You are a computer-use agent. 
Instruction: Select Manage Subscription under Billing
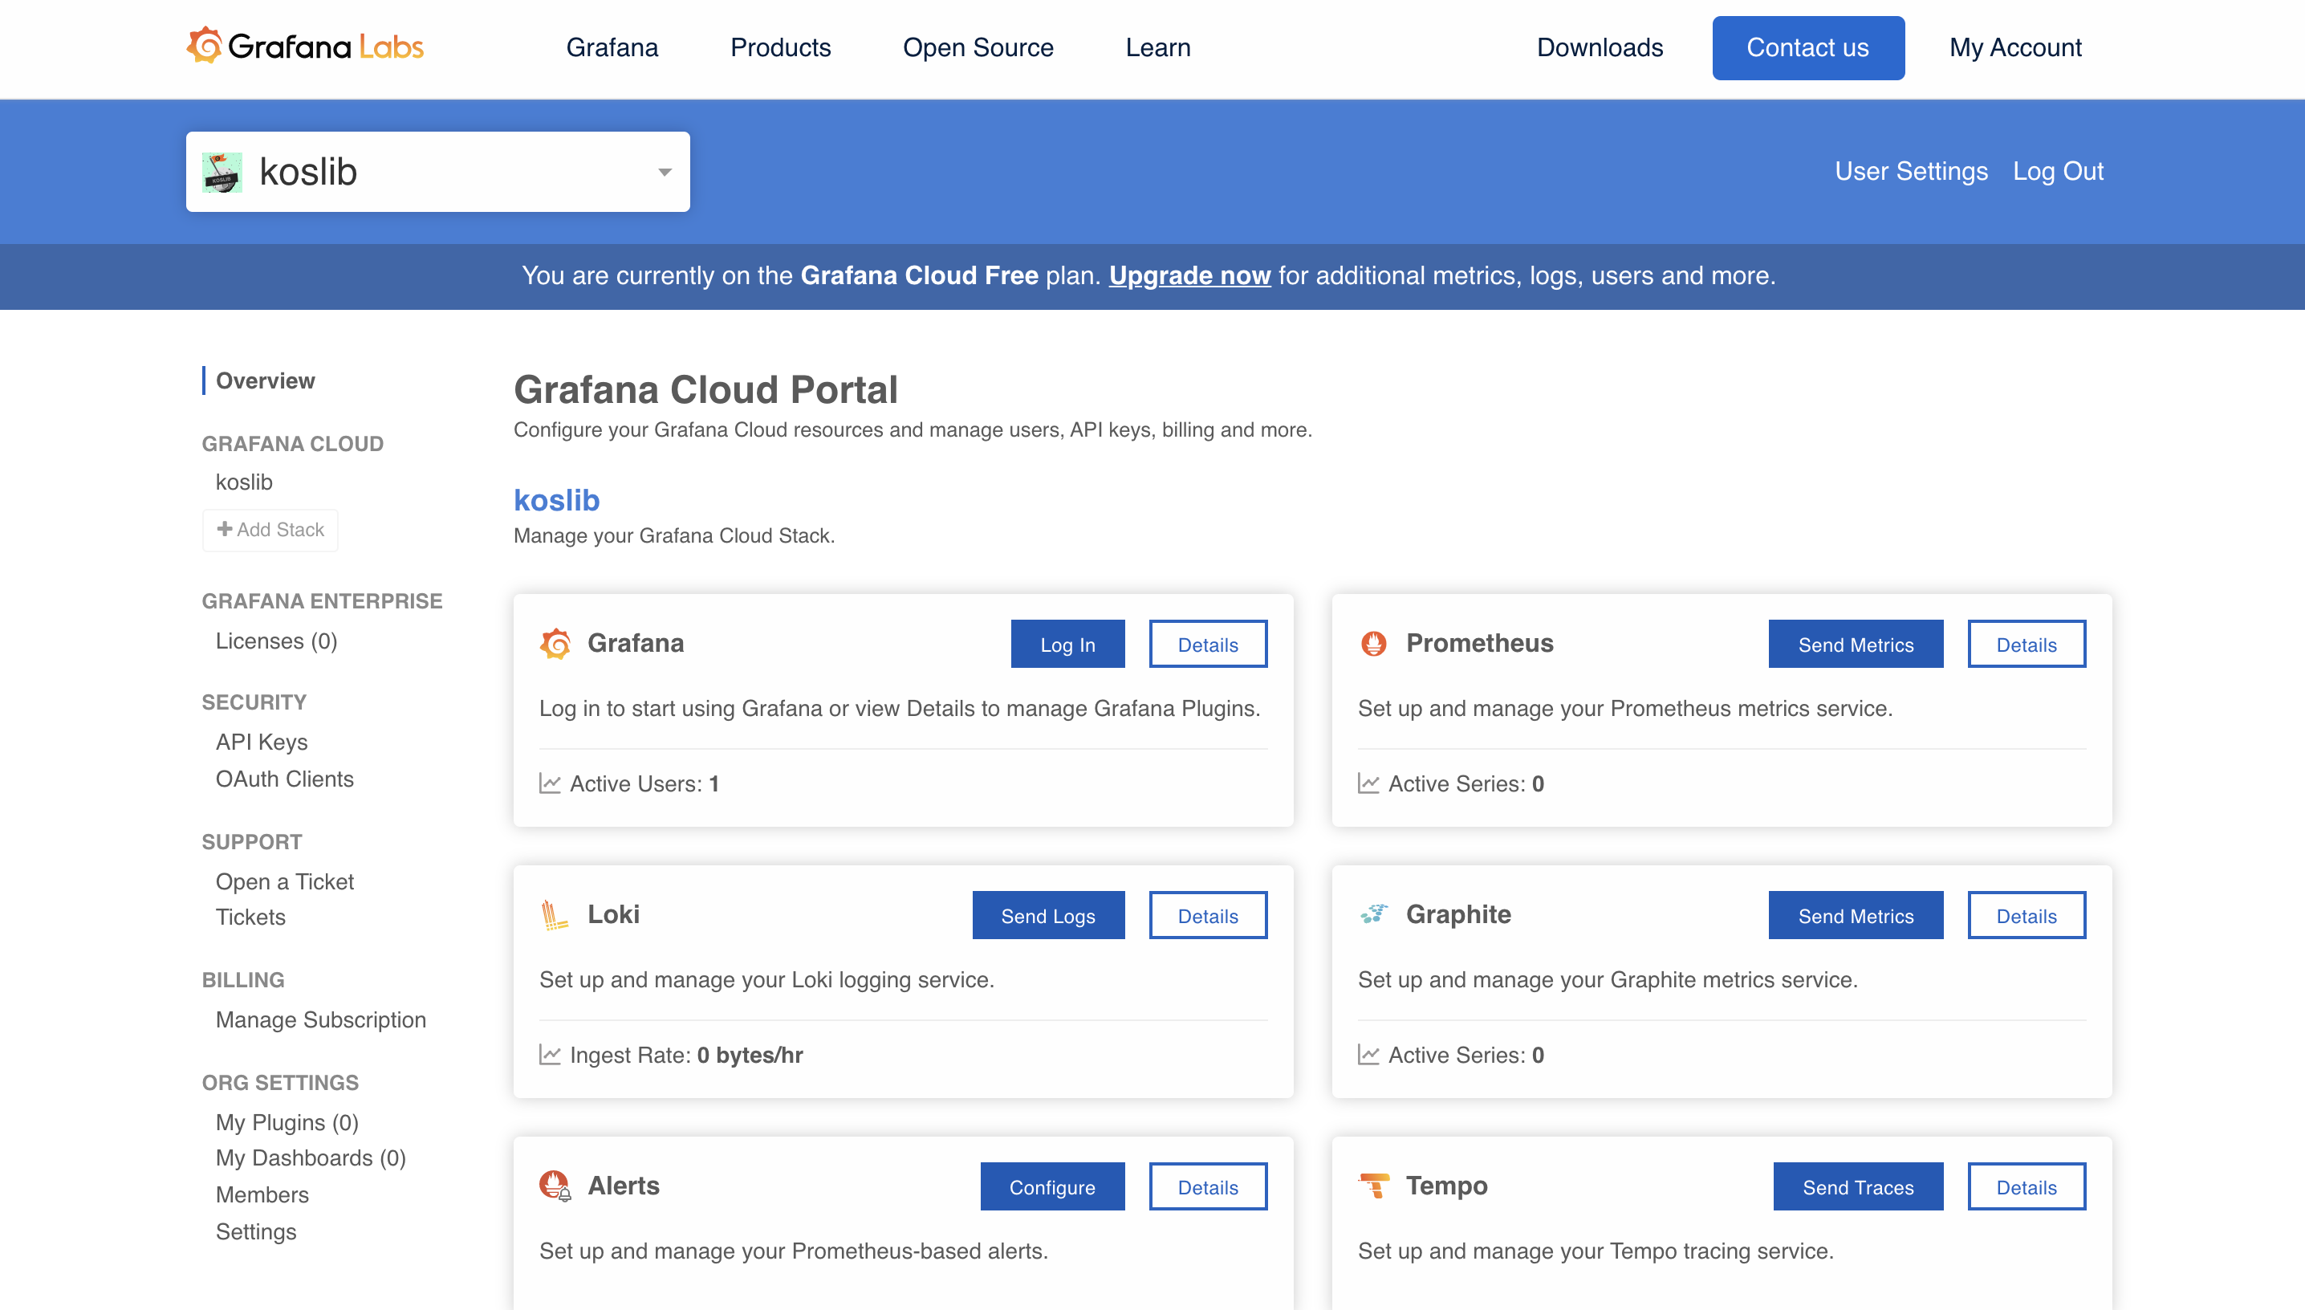(x=320, y=1019)
